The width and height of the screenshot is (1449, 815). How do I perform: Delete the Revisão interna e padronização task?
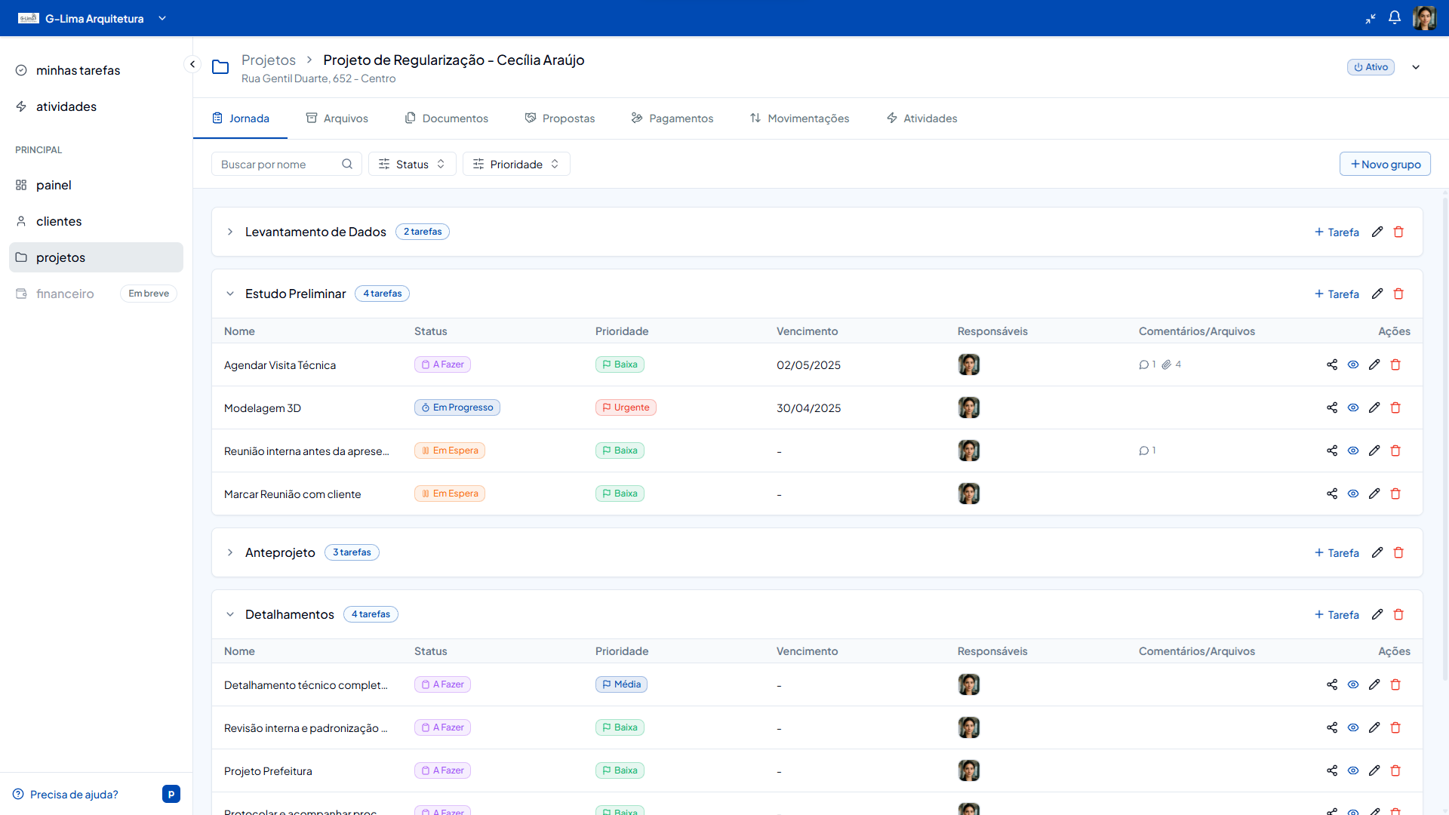[x=1395, y=727]
